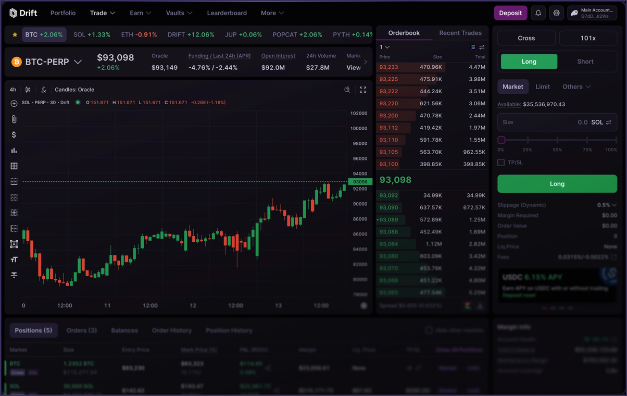Change the 4h timeframe selector

(x=13, y=90)
